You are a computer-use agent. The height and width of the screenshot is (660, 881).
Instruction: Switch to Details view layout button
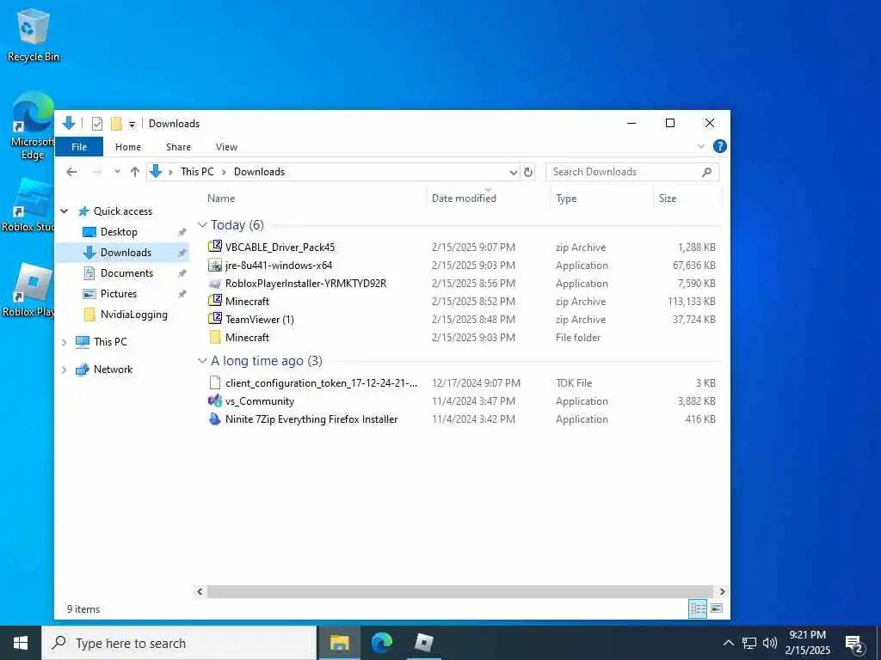tap(698, 609)
